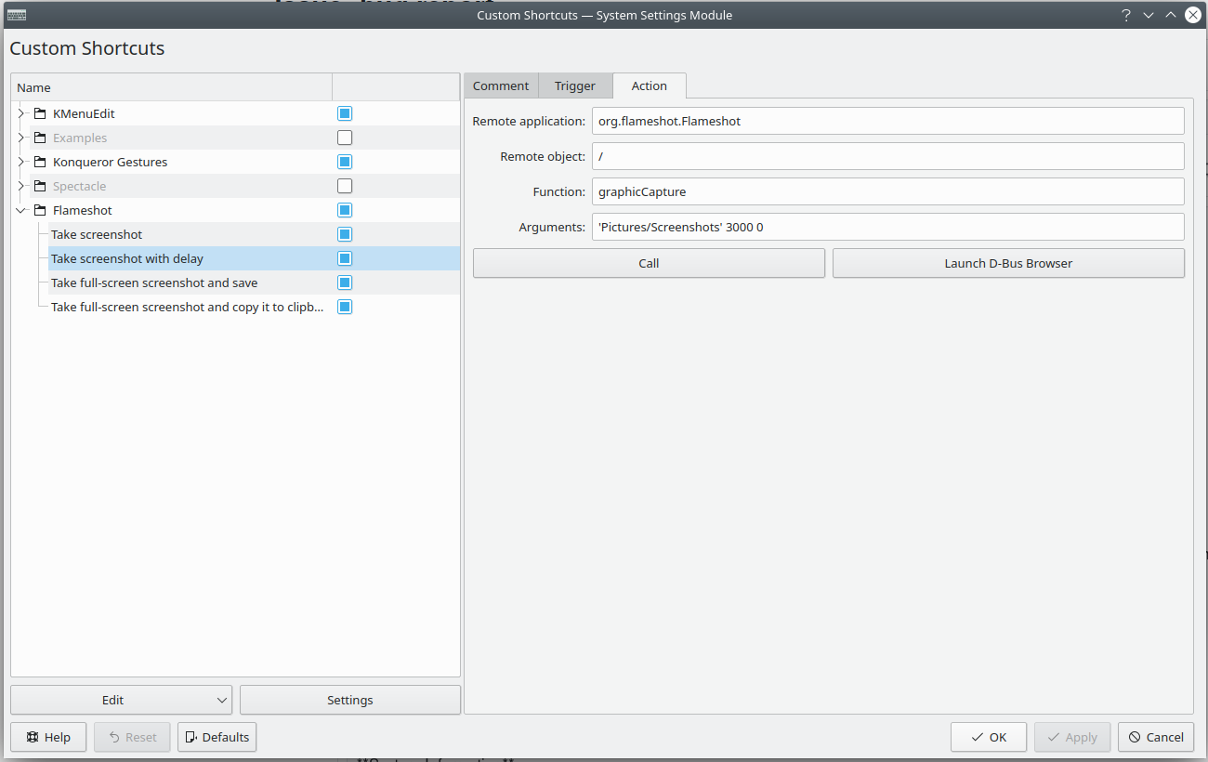Click the question mark help icon in titlebar
This screenshot has width=1208, height=762.
(1125, 15)
